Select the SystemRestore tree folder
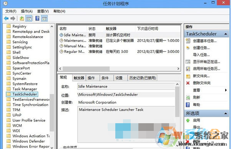This screenshot has height=149, width=231. pyautogui.click(x=22, y=84)
